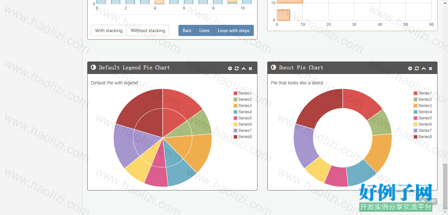Click the yellow slice of donut chart

point(318,169)
